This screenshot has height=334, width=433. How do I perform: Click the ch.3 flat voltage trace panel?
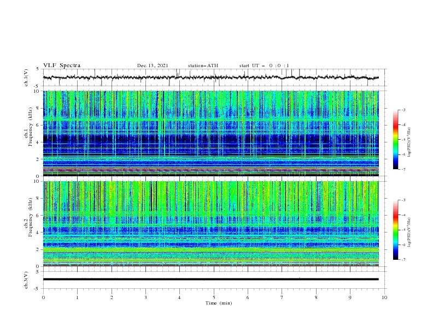pos(215,280)
